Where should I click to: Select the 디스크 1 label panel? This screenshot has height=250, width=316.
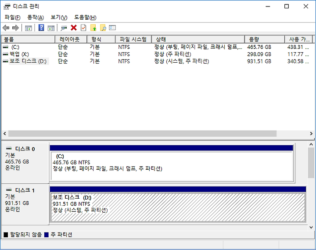(x=25, y=204)
